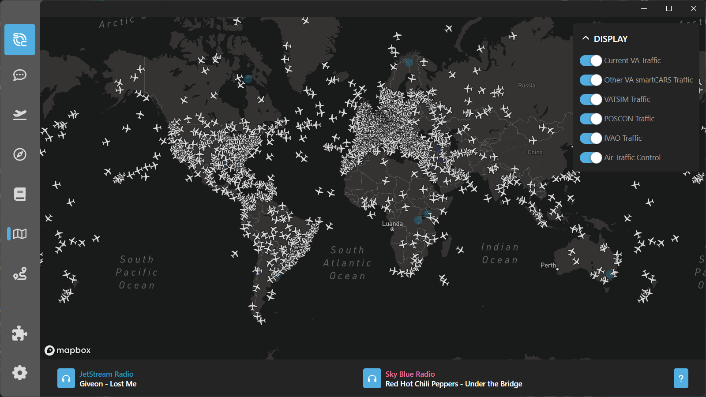Open the logbook icon in sidebar
This screenshot has width=706, height=397.
coord(20,194)
